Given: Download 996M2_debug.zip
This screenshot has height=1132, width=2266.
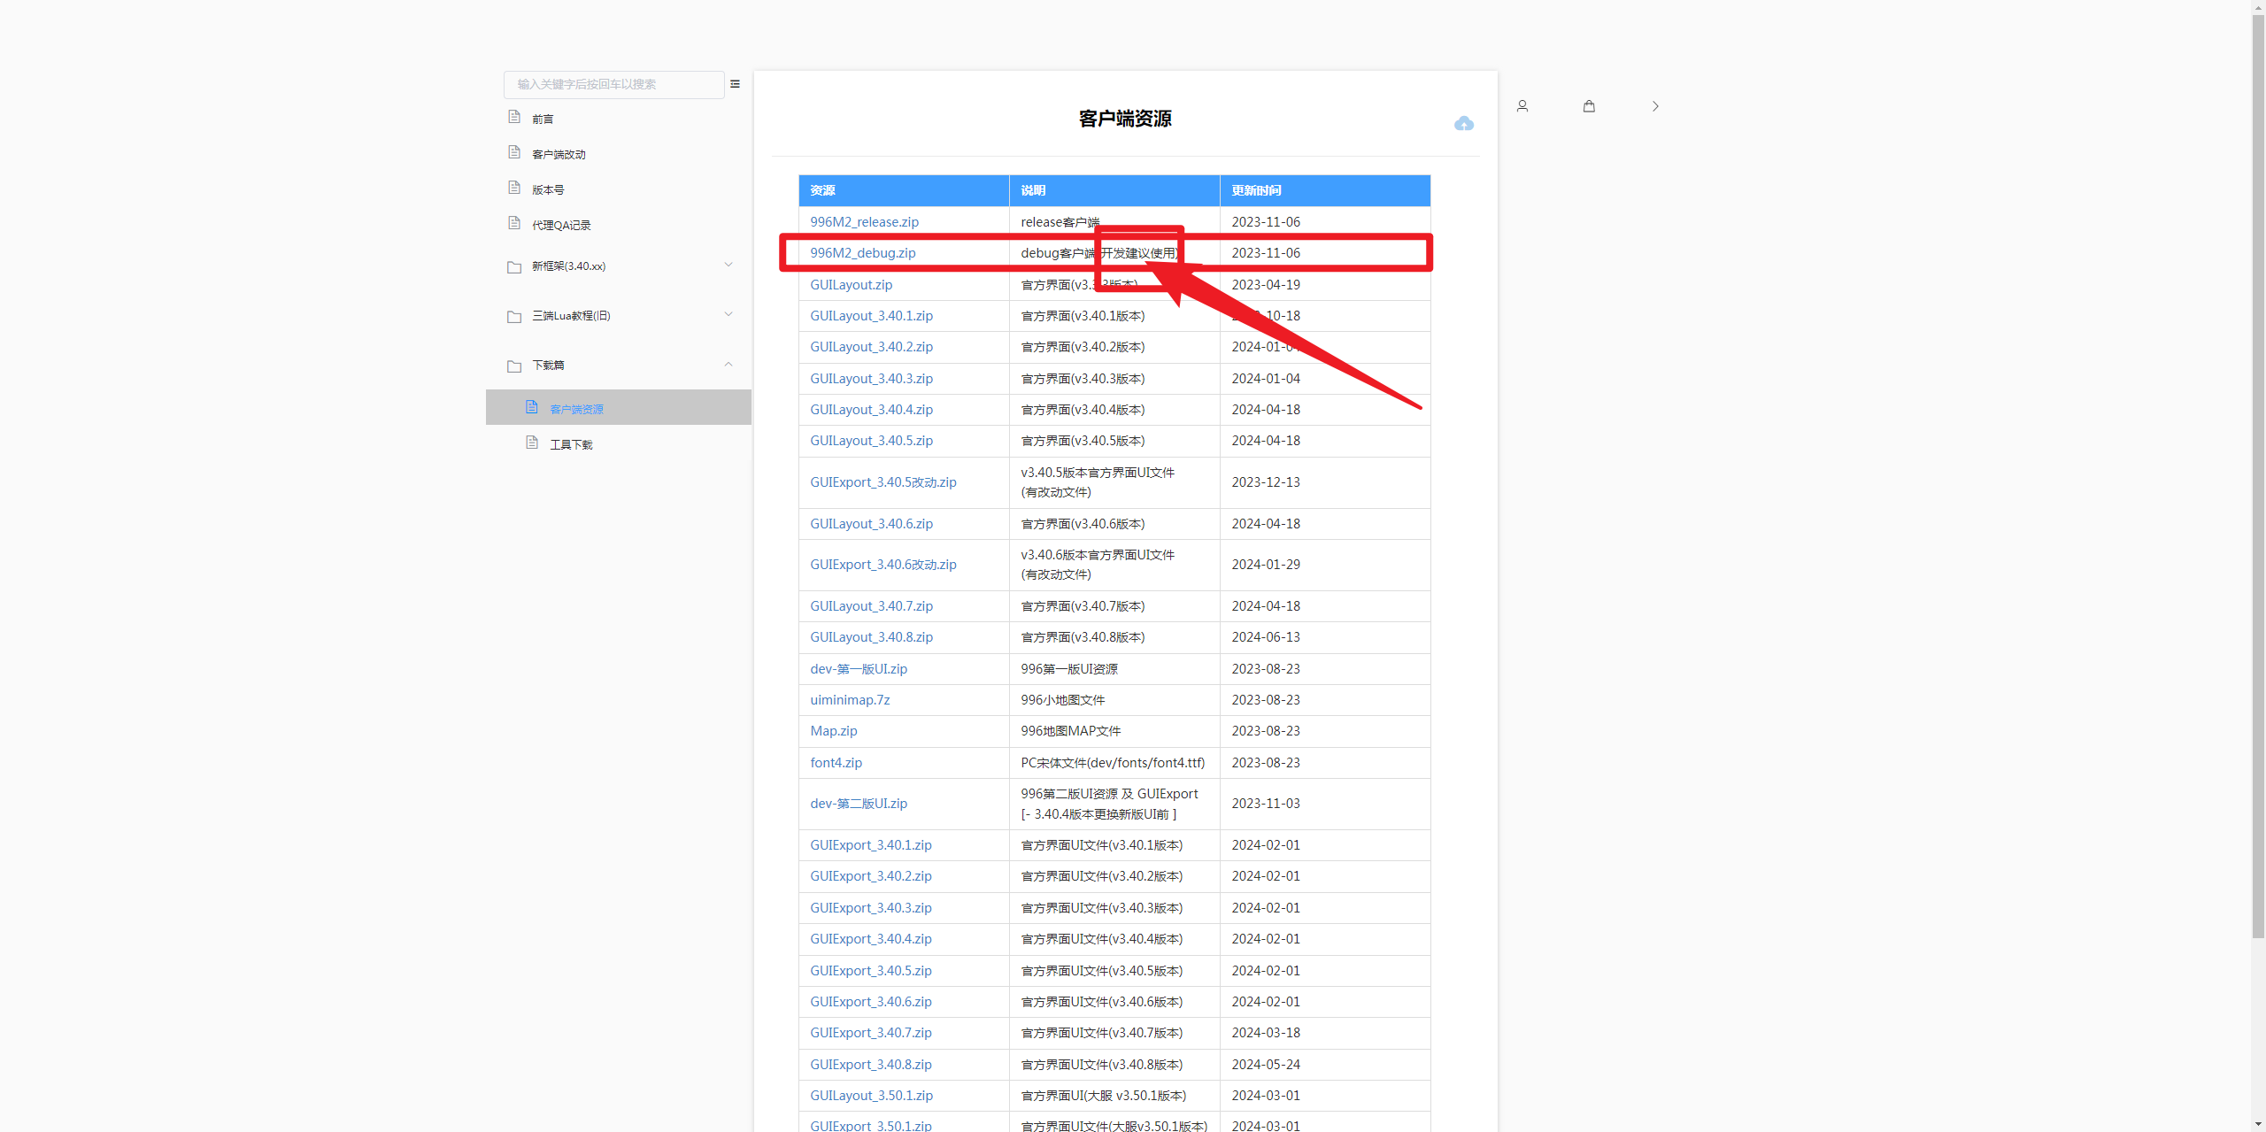Looking at the screenshot, I should [863, 253].
